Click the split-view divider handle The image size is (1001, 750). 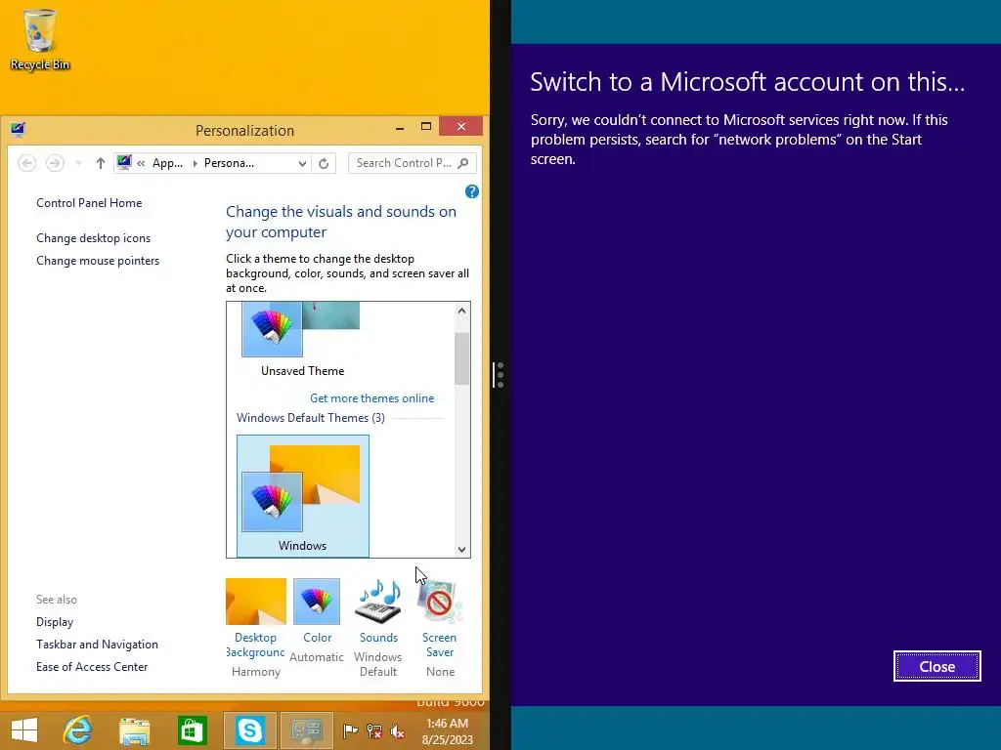click(x=500, y=375)
